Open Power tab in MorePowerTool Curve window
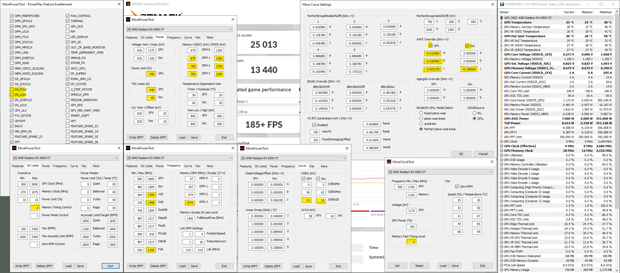 coord(274,166)
